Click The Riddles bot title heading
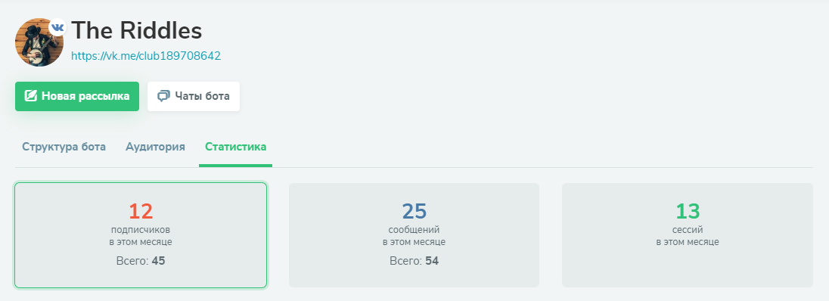This screenshot has height=301, width=829. 137,31
